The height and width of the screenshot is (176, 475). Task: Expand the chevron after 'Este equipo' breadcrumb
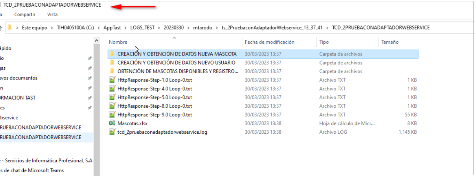(52, 28)
